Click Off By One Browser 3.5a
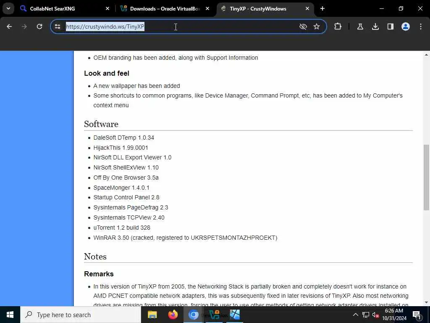The height and width of the screenshot is (323, 430). (x=126, y=178)
